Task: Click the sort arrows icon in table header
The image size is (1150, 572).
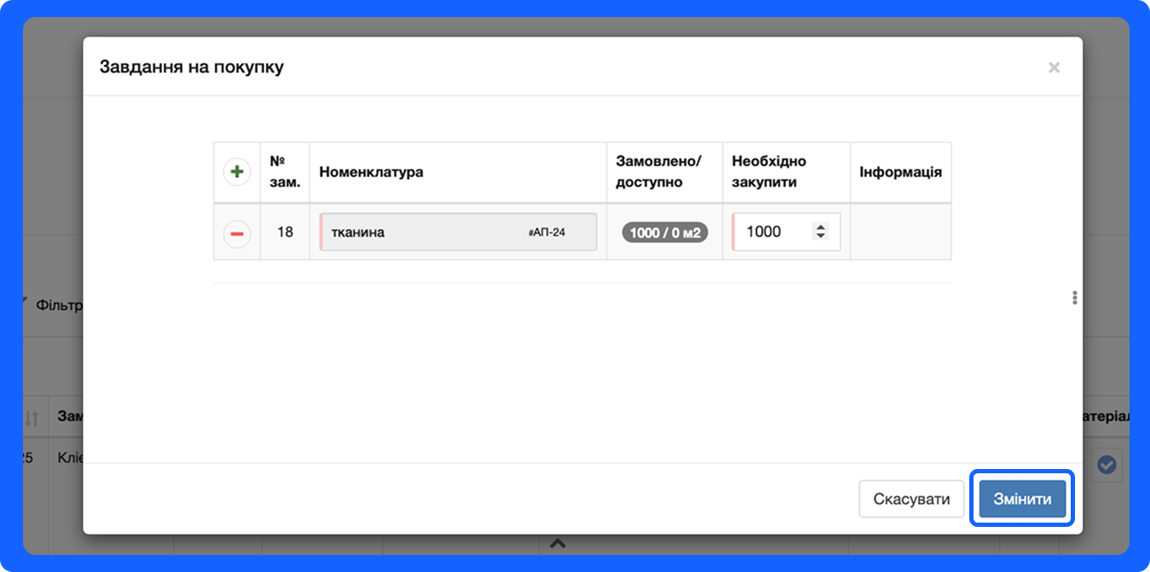Action: click(x=32, y=418)
